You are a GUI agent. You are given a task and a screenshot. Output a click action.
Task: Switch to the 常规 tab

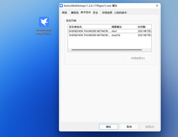(x=64, y=12)
